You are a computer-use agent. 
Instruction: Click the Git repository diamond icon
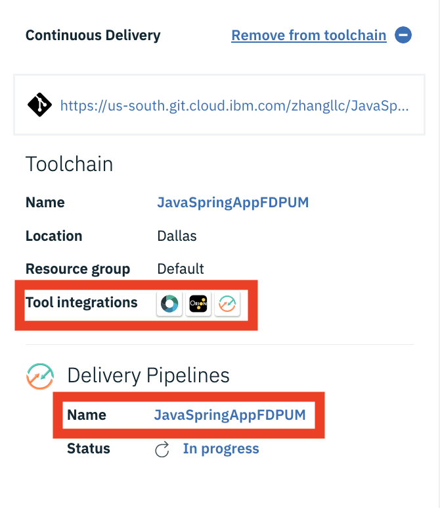[x=39, y=105]
